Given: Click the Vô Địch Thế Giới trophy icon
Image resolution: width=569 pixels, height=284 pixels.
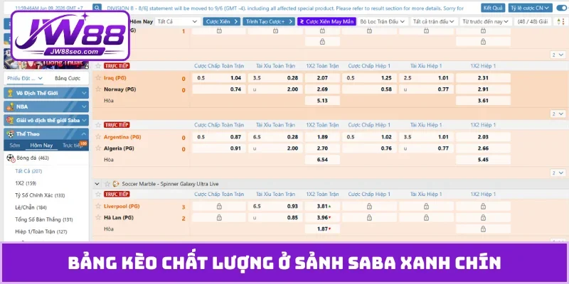Looking at the screenshot, I should (x=10, y=93).
